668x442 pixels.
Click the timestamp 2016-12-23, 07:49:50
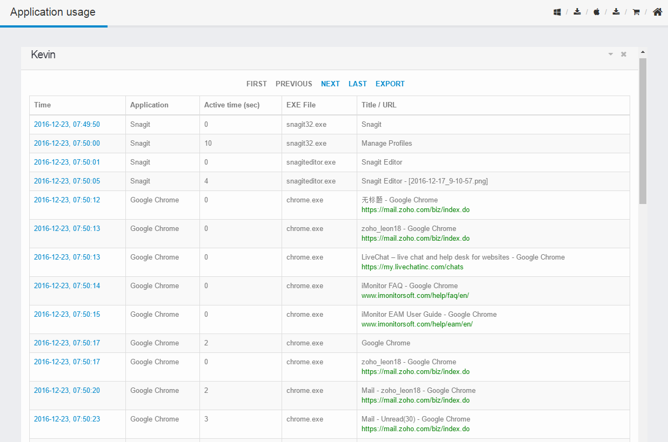coord(67,124)
